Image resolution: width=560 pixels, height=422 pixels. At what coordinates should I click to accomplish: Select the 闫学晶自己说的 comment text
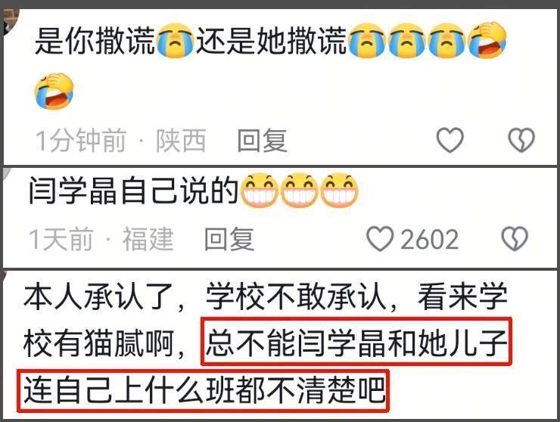pos(134,191)
